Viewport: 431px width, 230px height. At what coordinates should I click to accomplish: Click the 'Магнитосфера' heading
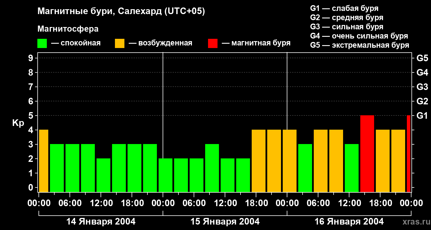coord(68,29)
